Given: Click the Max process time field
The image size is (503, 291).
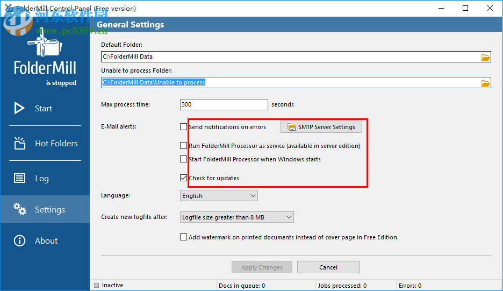Looking at the screenshot, I should point(224,104).
